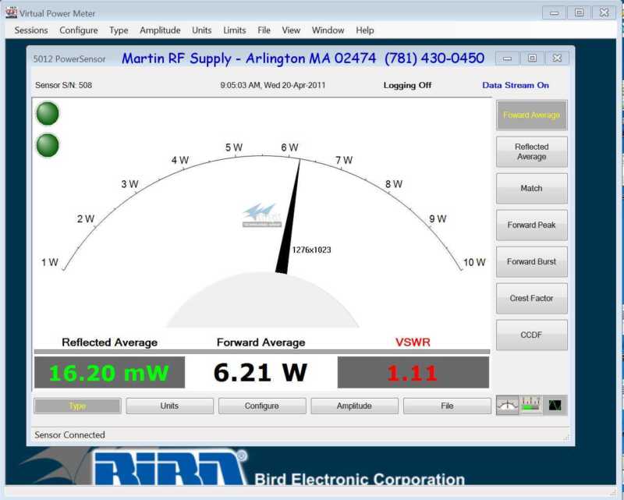Click the lower green status LED
624x500 pixels.
48,145
